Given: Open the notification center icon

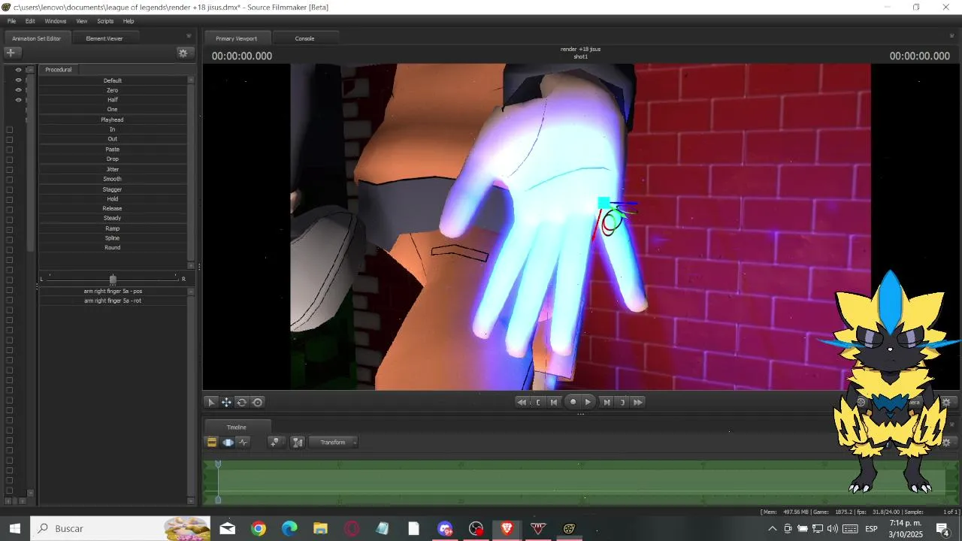Looking at the screenshot, I should point(942,529).
